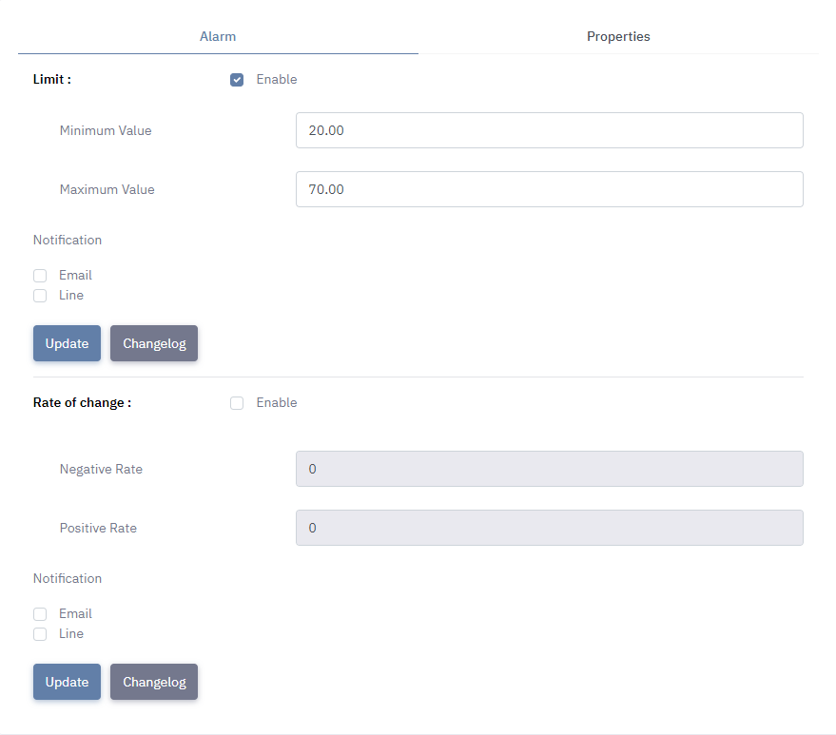Click the Maximum Value label text

pyautogui.click(x=107, y=189)
